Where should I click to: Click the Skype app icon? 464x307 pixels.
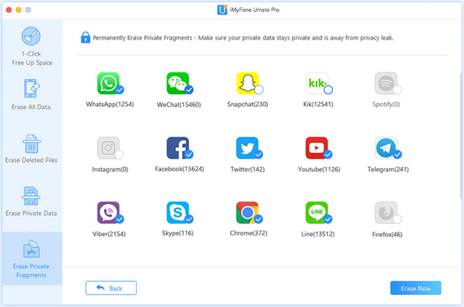pyautogui.click(x=178, y=213)
